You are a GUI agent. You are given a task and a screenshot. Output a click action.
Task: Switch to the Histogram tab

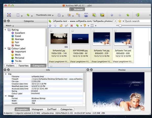(37, 109)
